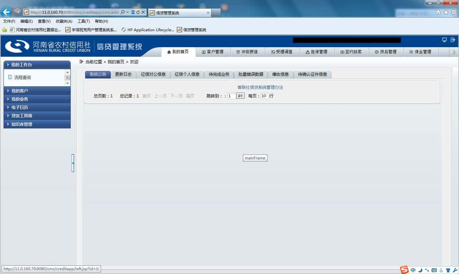Select the 征信个人信息 tab

[x=187, y=74]
